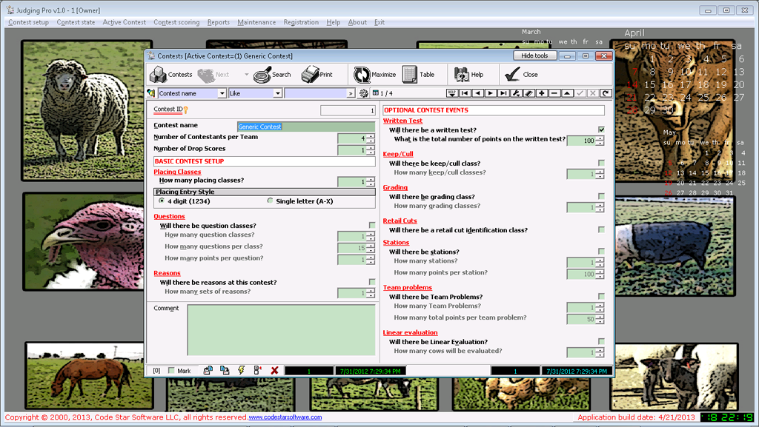Viewport: 759px width, 427px height.
Task: Open the Table view icon
Action: coord(410,75)
